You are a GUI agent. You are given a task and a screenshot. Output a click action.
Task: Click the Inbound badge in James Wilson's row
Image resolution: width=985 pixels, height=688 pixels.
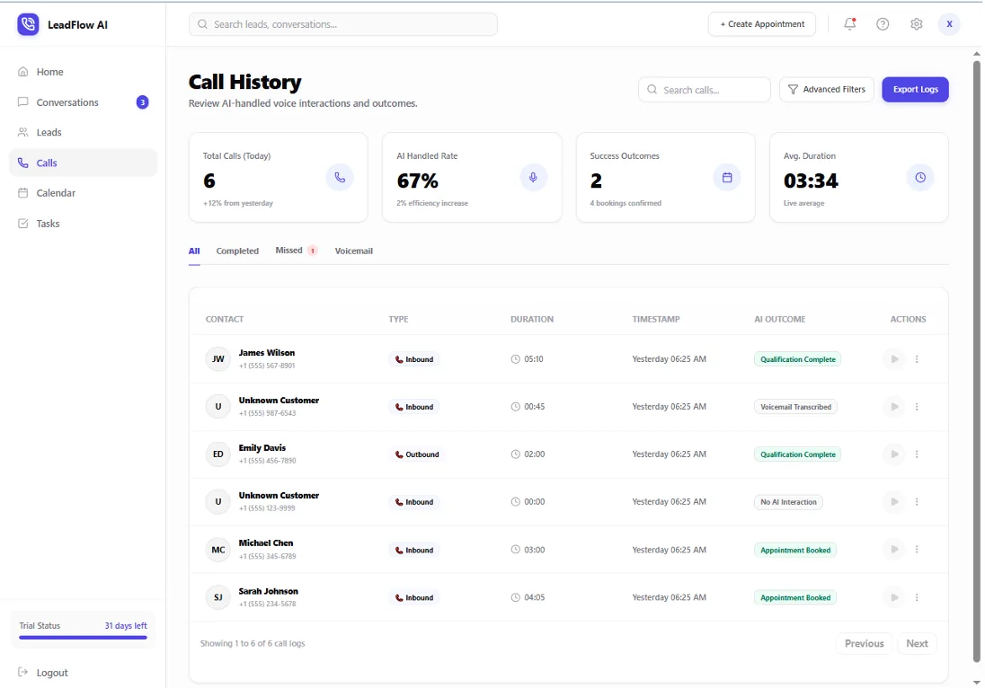tap(414, 359)
